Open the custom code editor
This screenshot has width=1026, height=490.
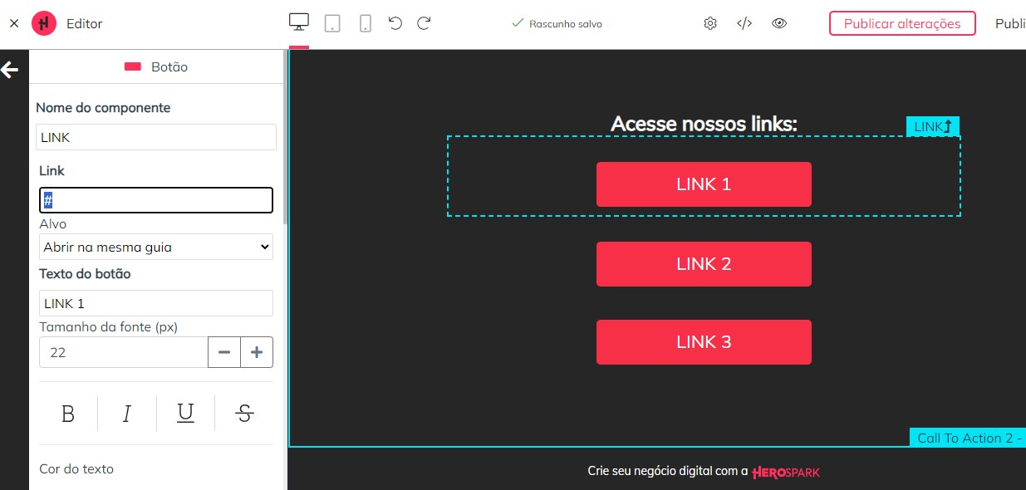click(744, 22)
